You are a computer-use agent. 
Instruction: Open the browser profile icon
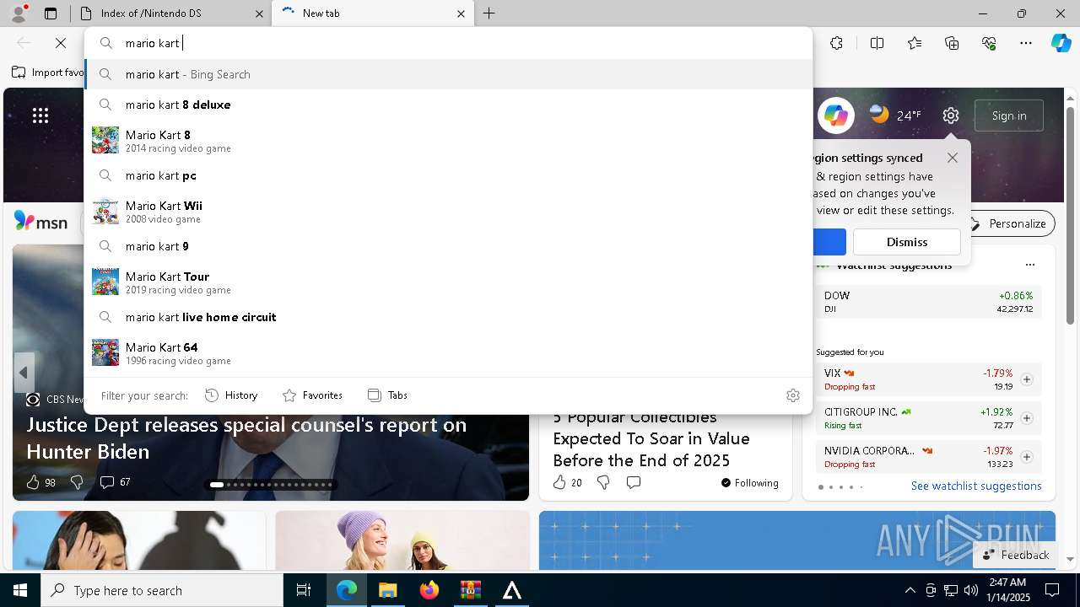click(x=18, y=13)
